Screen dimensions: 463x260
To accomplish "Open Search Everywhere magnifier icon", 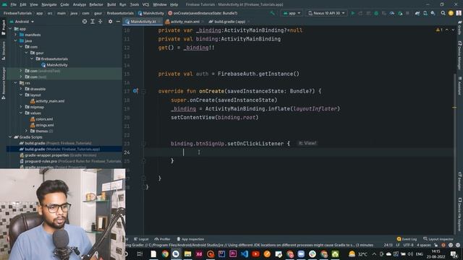I will [x=443, y=13].
